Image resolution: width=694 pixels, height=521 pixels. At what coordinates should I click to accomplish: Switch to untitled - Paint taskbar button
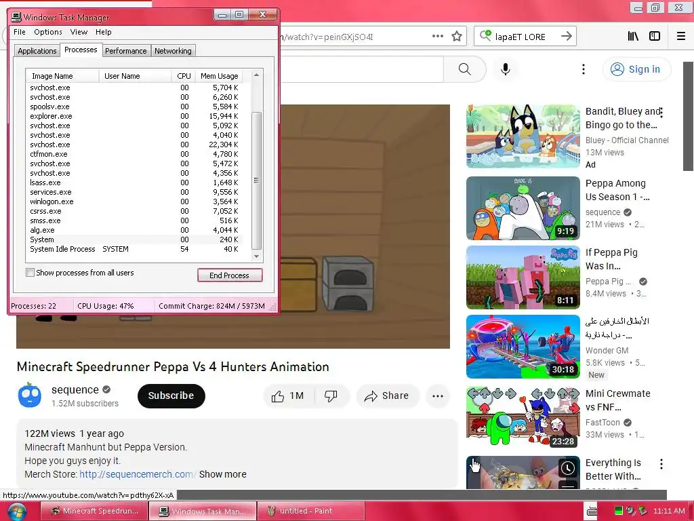[x=312, y=511]
